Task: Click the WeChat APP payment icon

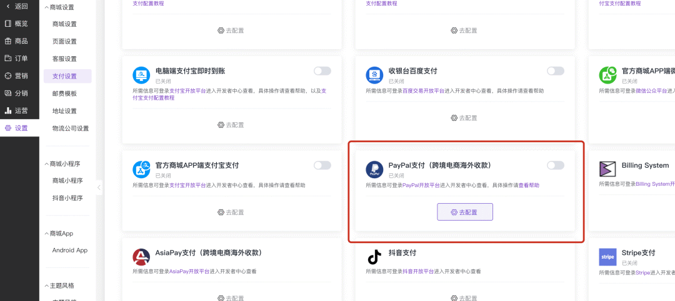Action: (x=608, y=75)
